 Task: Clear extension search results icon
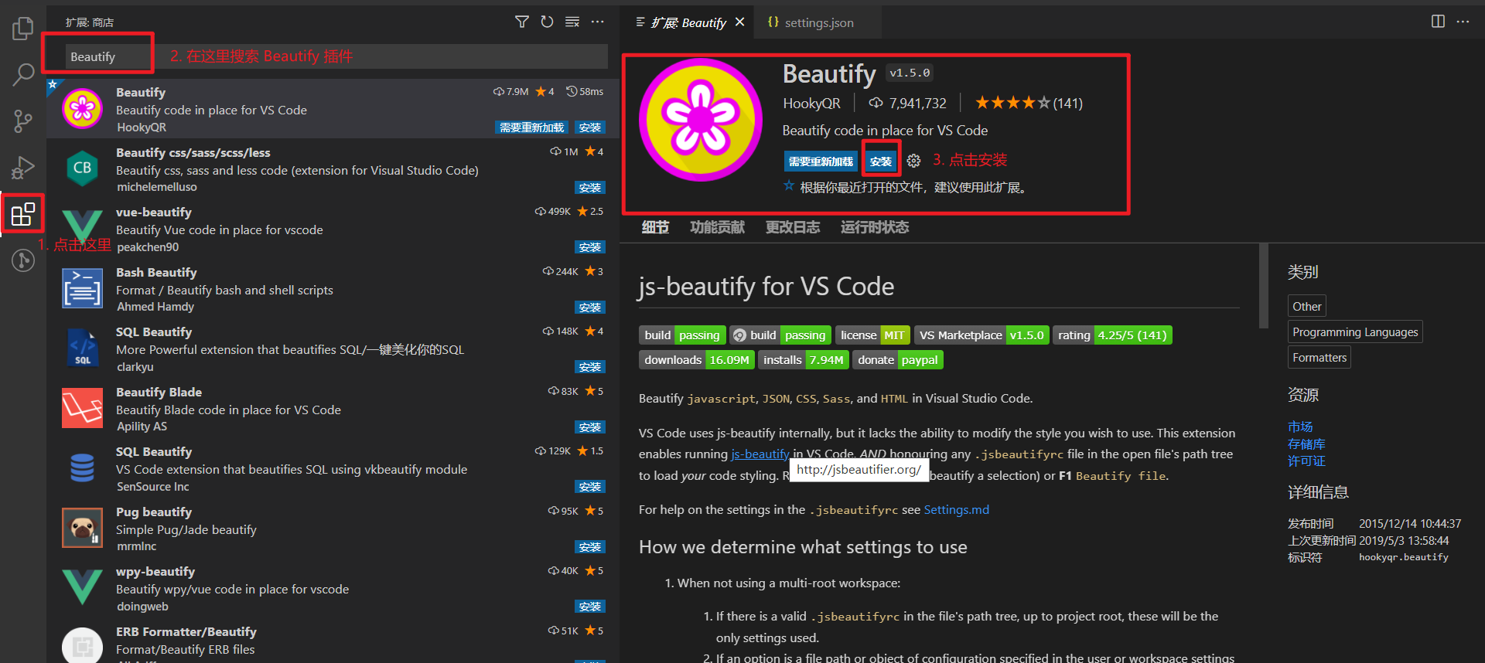(572, 22)
